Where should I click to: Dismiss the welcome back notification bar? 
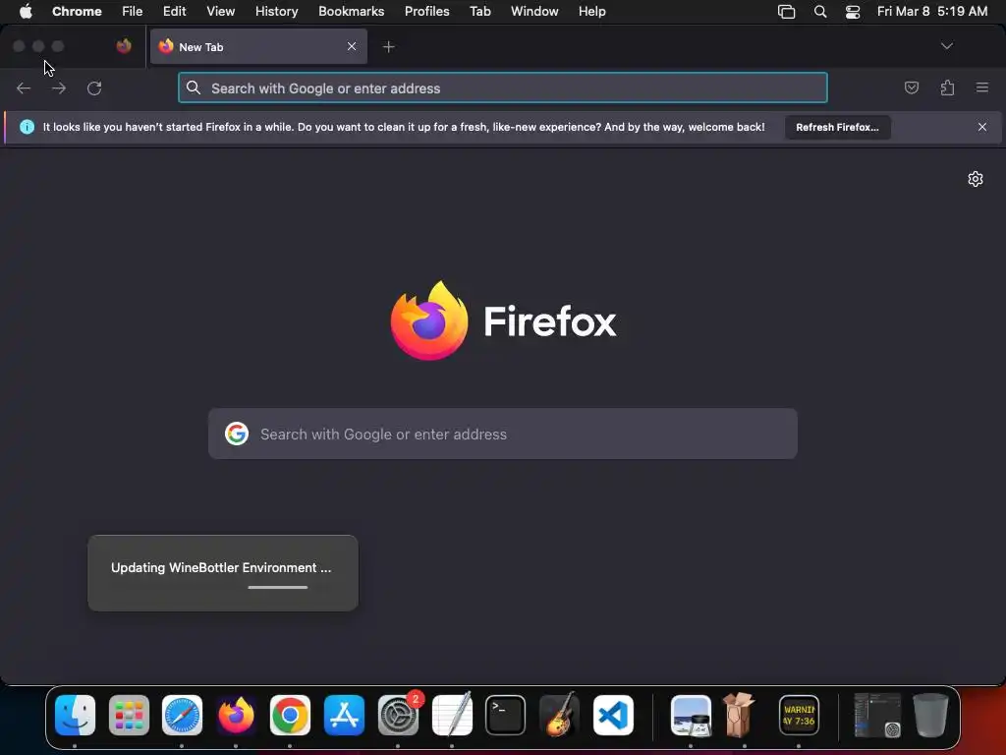[982, 127]
